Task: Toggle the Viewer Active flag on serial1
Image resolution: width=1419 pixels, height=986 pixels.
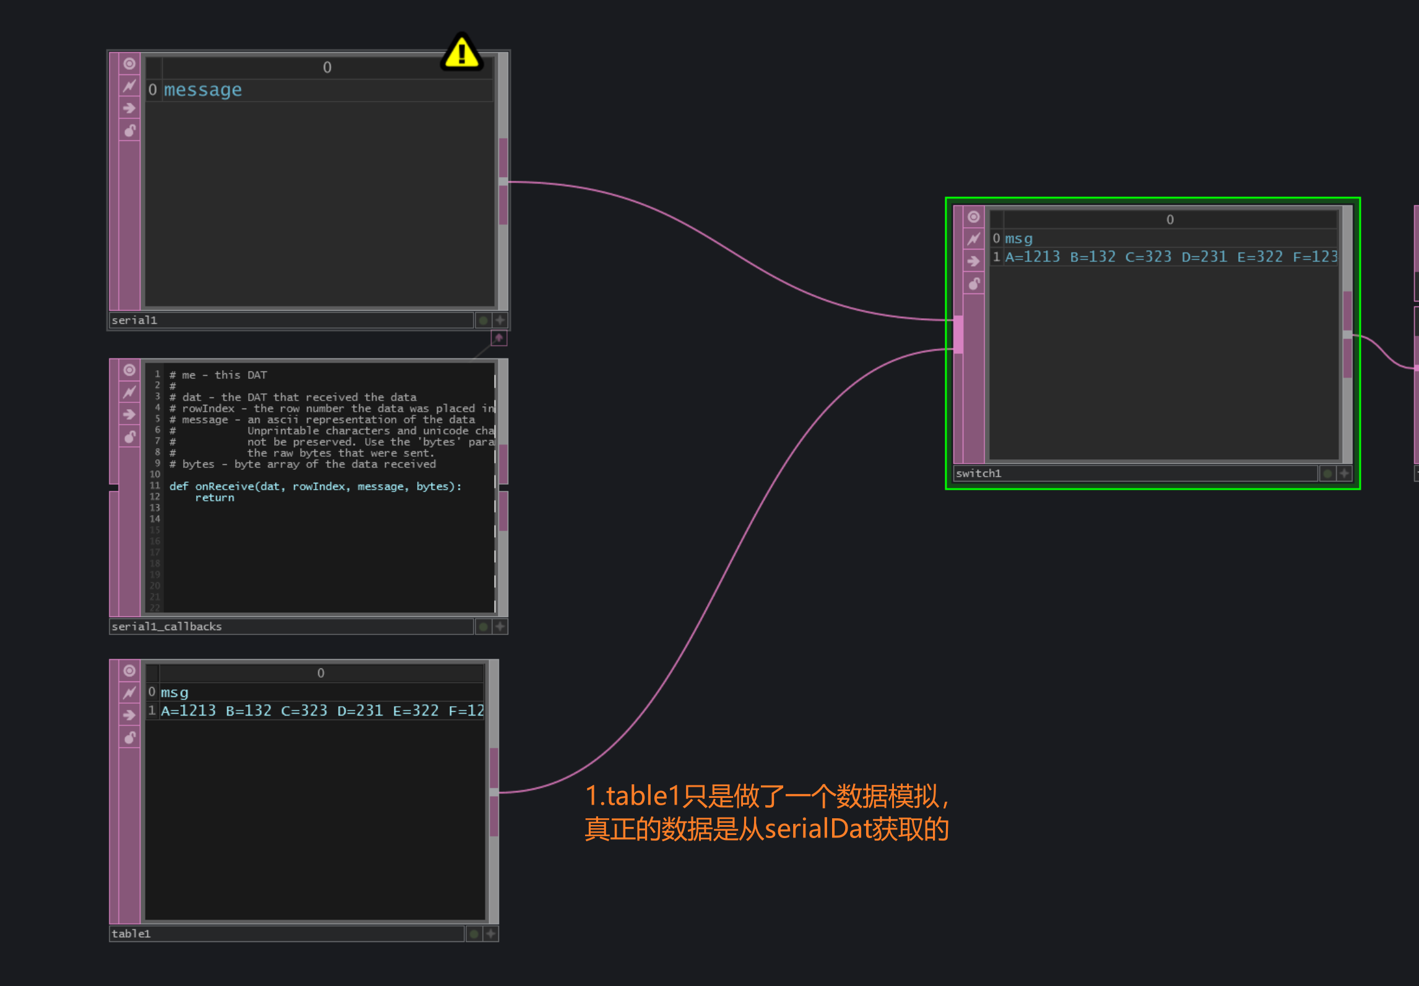Action: (x=129, y=64)
